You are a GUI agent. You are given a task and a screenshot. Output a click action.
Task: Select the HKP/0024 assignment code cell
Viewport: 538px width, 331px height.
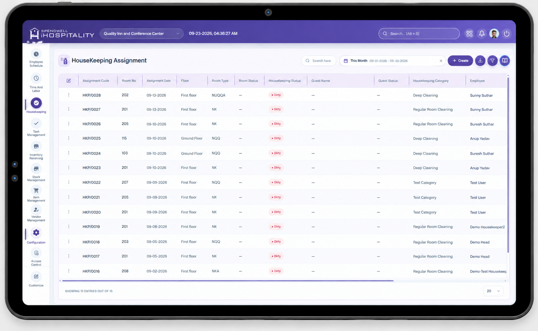tap(92, 153)
